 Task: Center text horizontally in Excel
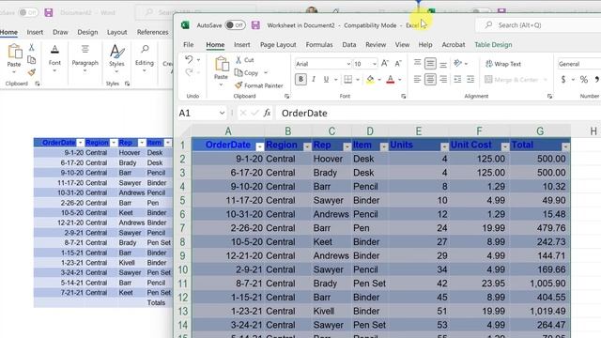430,79
